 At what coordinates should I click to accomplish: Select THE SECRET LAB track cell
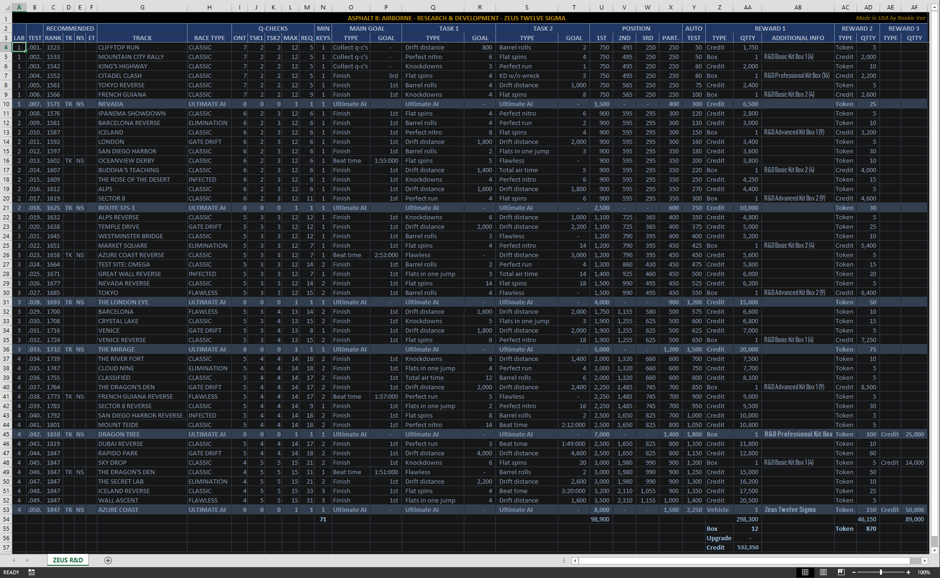142,481
